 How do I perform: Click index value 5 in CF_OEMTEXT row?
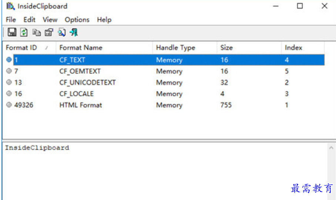tap(287, 71)
